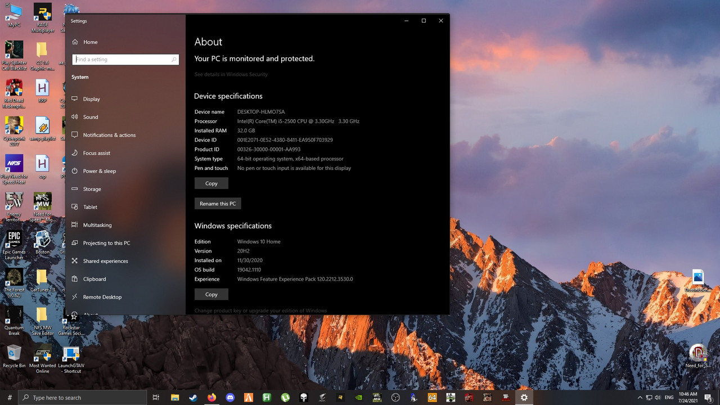Viewport: 720px width, 405px height.
Task: Launch Firefox from the taskbar
Action: click(211, 398)
